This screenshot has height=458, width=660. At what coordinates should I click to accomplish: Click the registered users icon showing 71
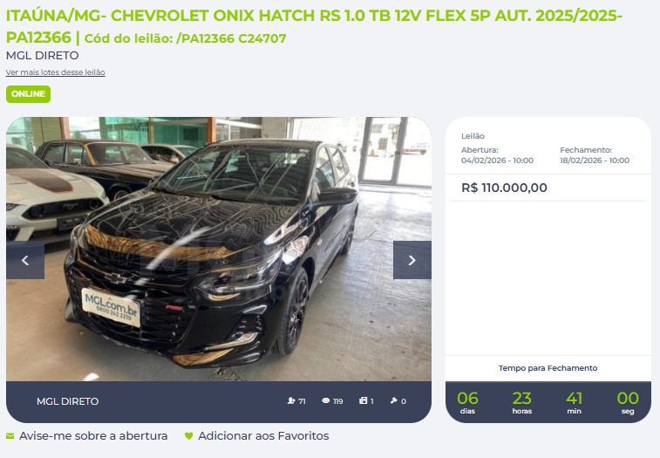(291, 400)
